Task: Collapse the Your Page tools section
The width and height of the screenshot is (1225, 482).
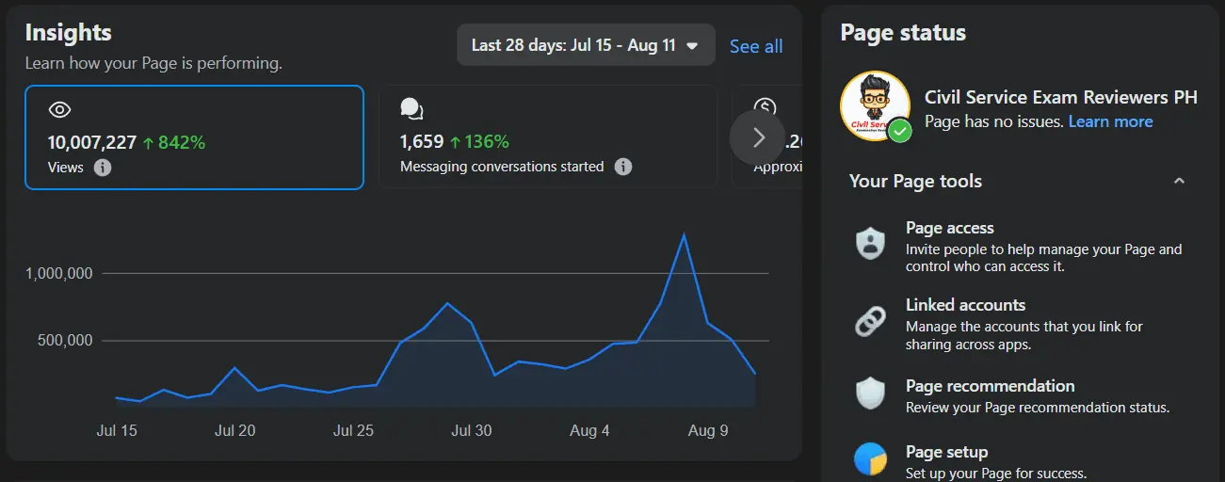Action: pos(1179,181)
